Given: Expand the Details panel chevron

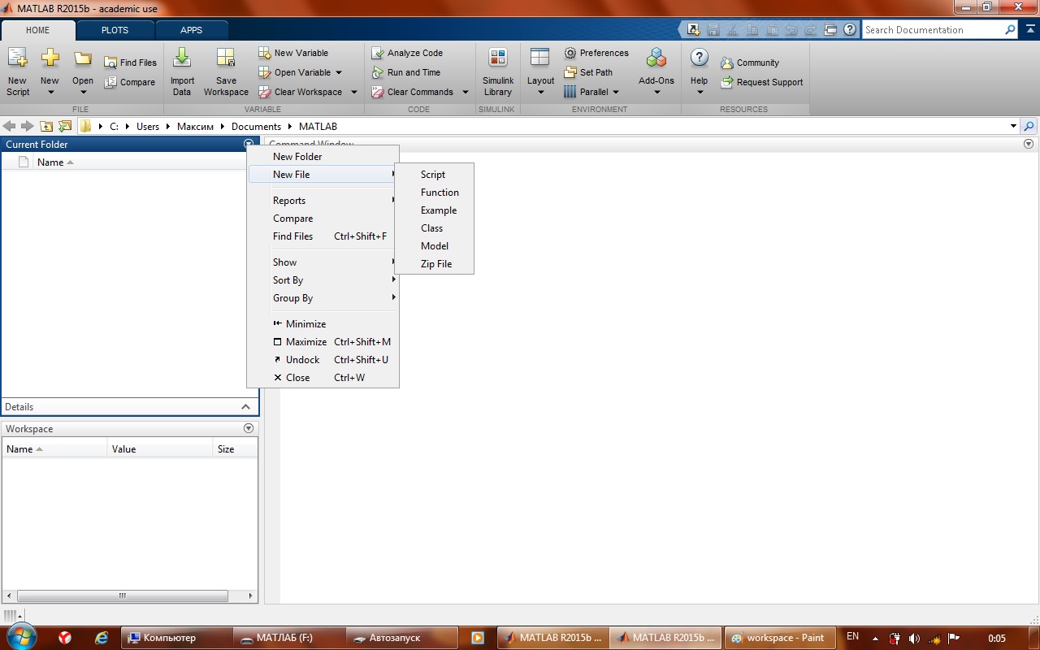Looking at the screenshot, I should (x=246, y=406).
